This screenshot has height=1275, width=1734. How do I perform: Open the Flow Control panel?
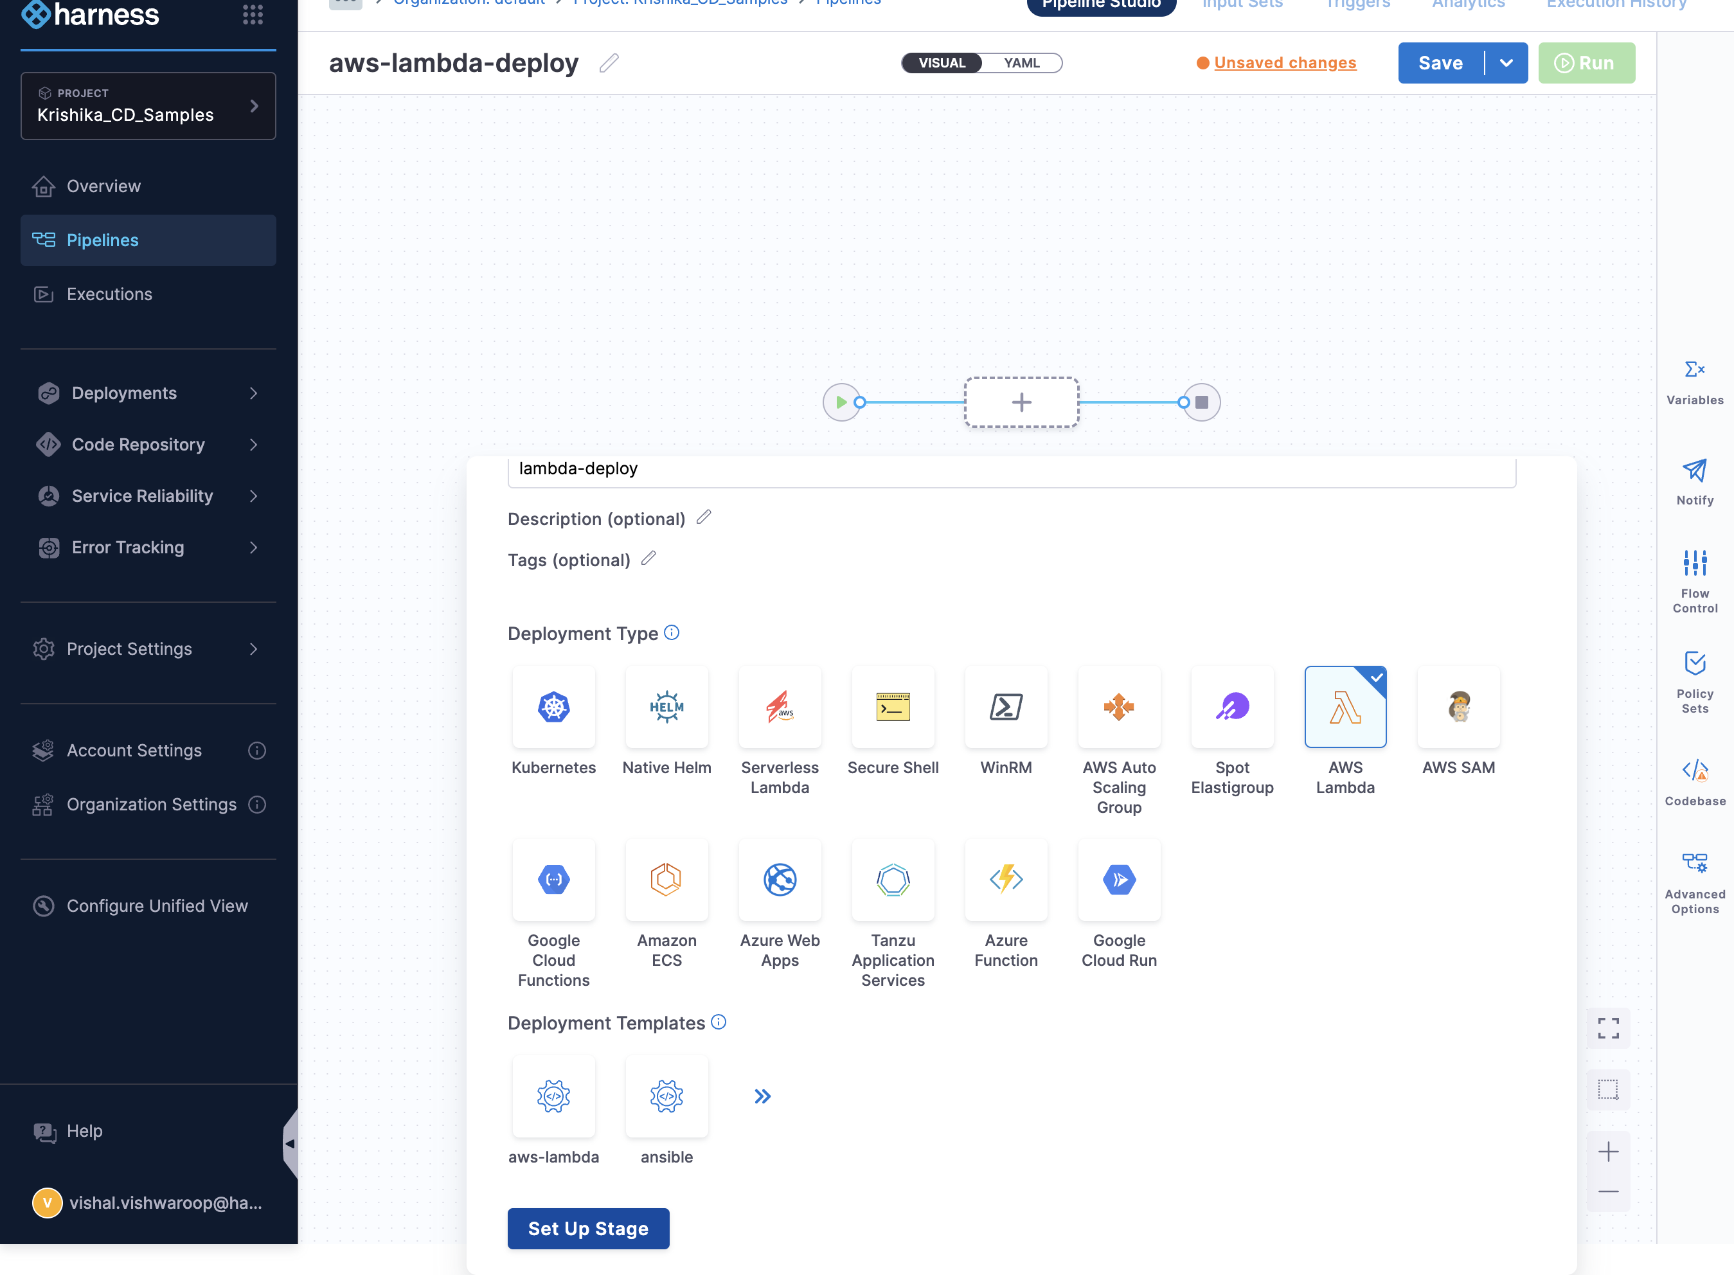pyautogui.click(x=1695, y=581)
